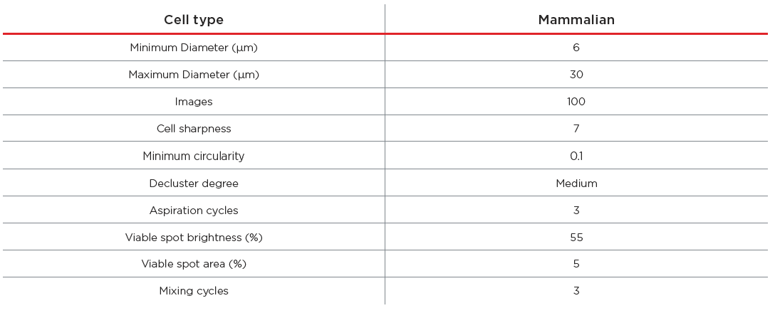Screen dimensions: 775x313
Task: Select the Viable spot brightness (%) label
Action: tap(194, 238)
